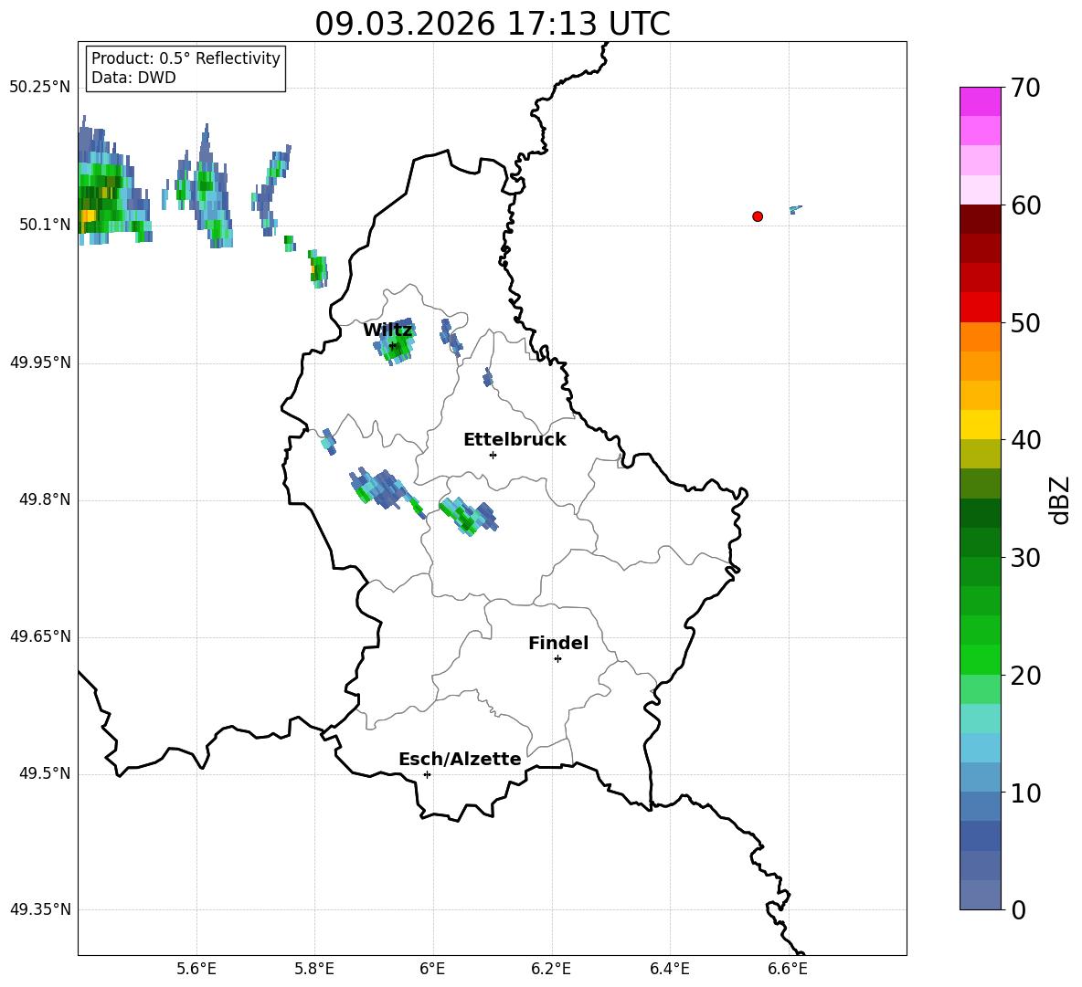1082x987 pixels.
Task: Click the 49.8°N latitude label
Action: click(x=45, y=499)
